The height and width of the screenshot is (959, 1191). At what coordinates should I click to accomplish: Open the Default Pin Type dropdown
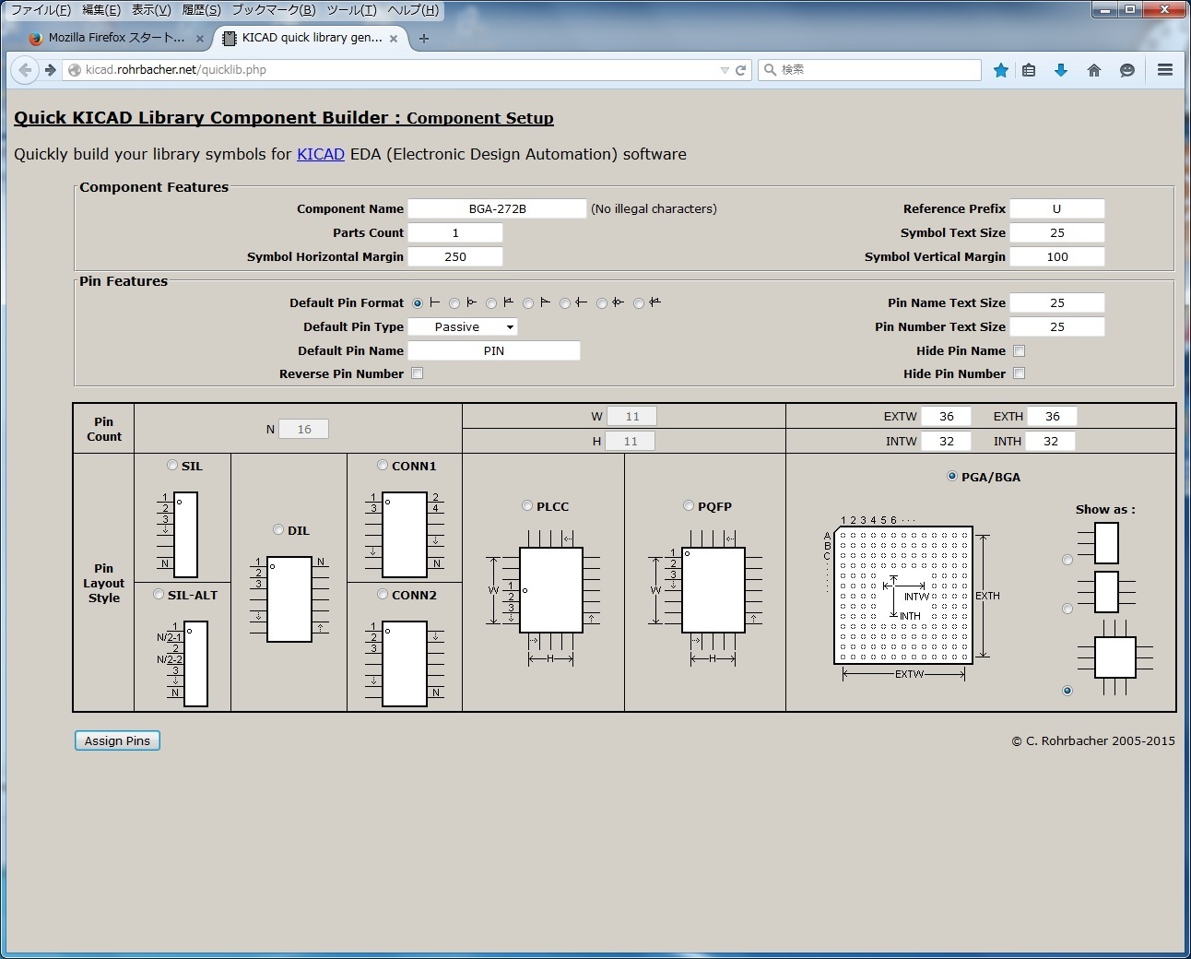(x=463, y=326)
